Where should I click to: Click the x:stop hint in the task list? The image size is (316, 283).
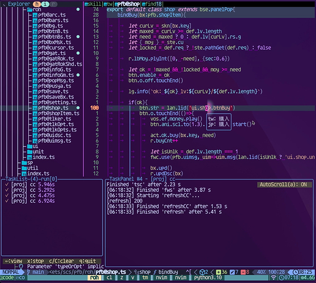pyautogui.click(x=36, y=261)
